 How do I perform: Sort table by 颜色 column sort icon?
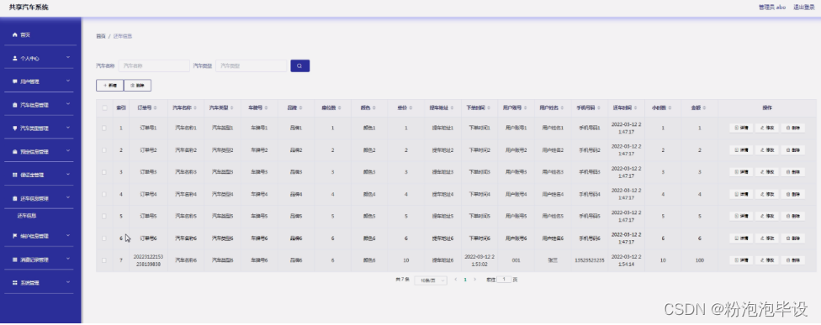[x=374, y=108]
